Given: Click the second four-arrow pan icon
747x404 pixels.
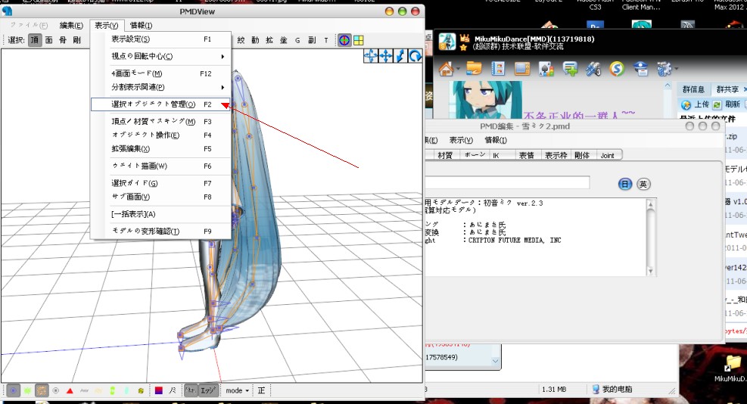Looking at the screenshot, I should (385, 56).
